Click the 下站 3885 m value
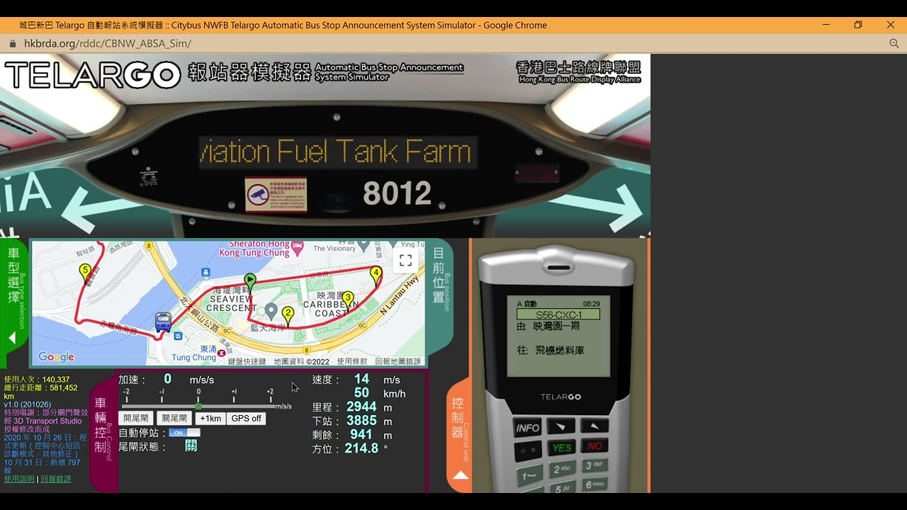Image resolution: width=907 pixels, height=510 pixels. pyautogui.click(x=361, y=421)
